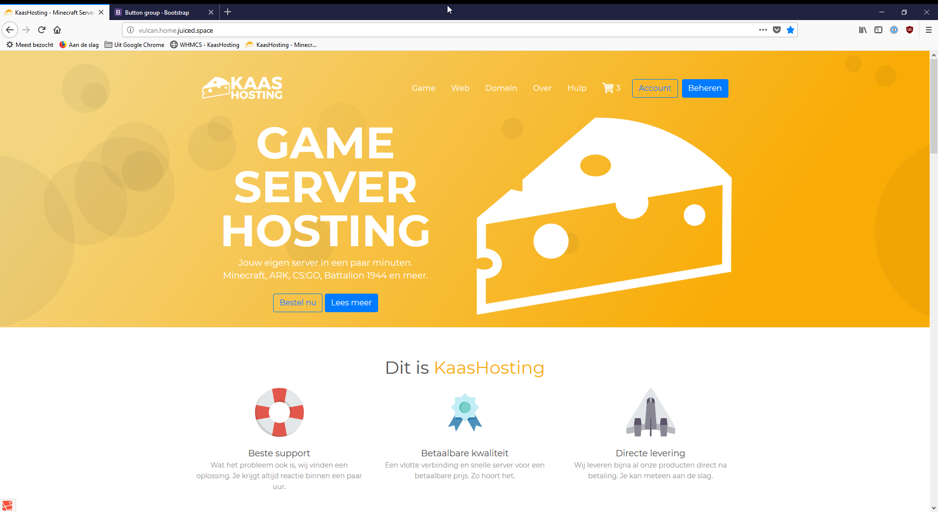Toggle the sidebar view icon
Screen dimensions: 938x512
pyautogui.click(x=878, y=30)
